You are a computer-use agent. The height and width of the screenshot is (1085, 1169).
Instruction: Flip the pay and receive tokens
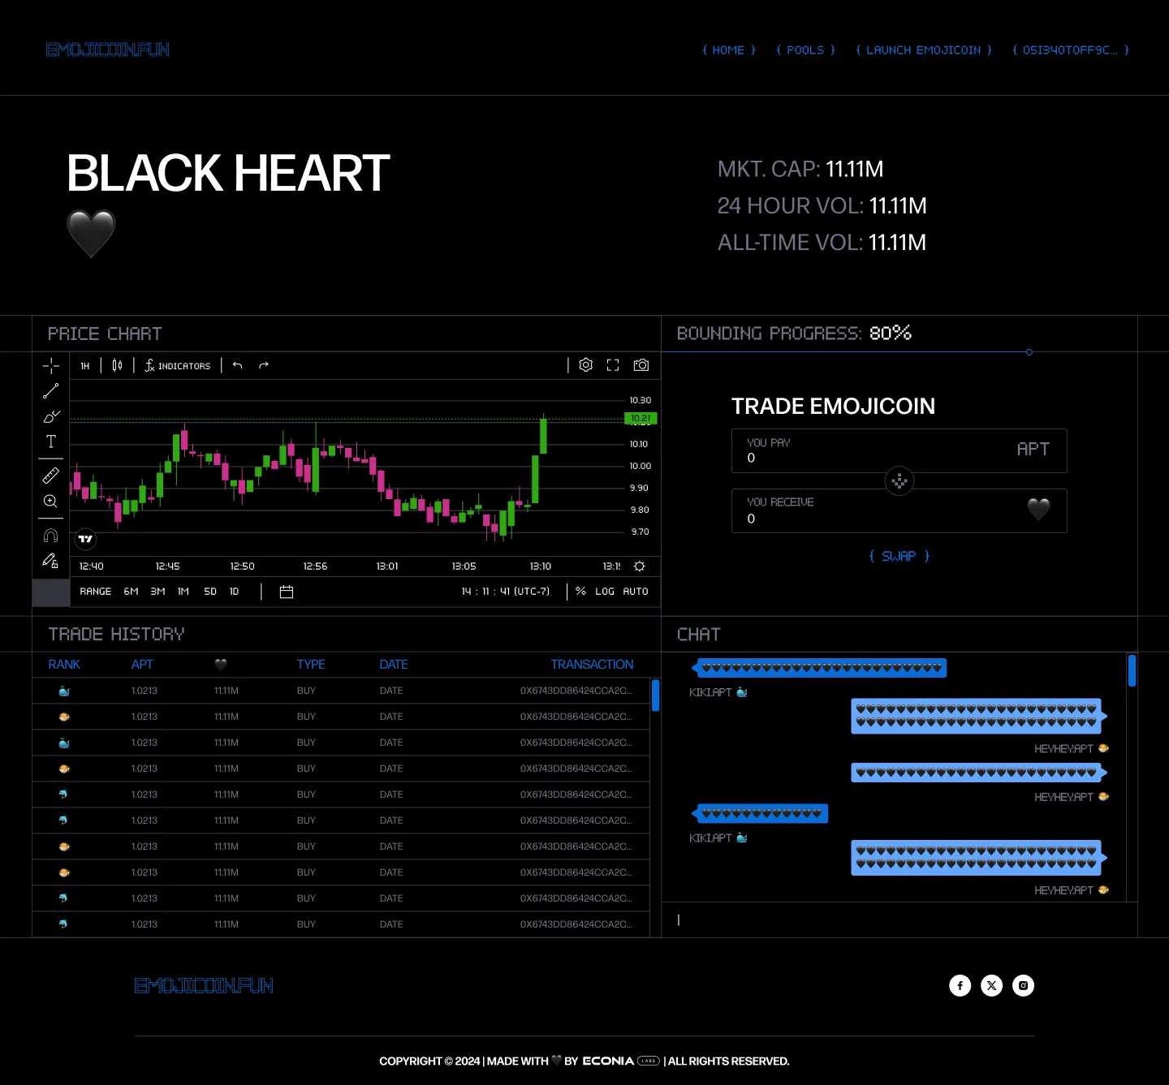click(x=899, y=481)
